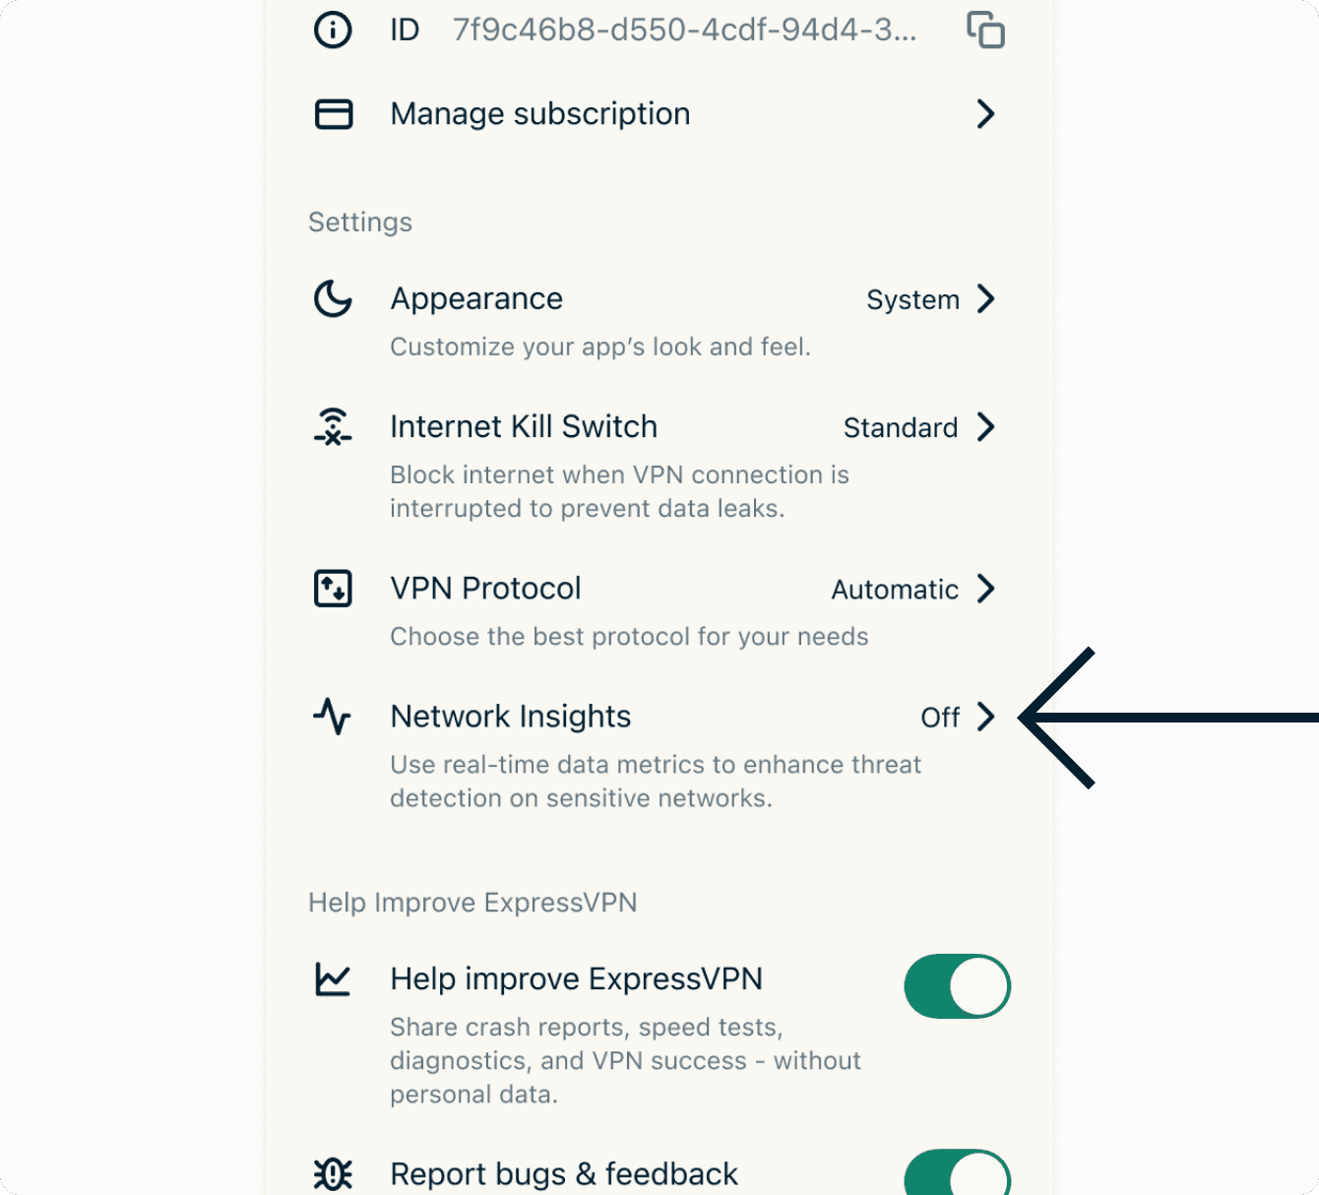Viewport: 1319px width, 1195px height.
Task: Click the Network Insights pulse icon
Action: click(333, 717)
